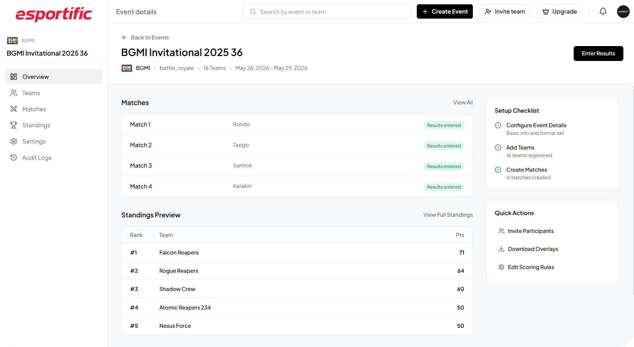Click the esportific logo
The width and height of the screenshot is (634, 347).
pyautogui.click(x=54, y=14)
